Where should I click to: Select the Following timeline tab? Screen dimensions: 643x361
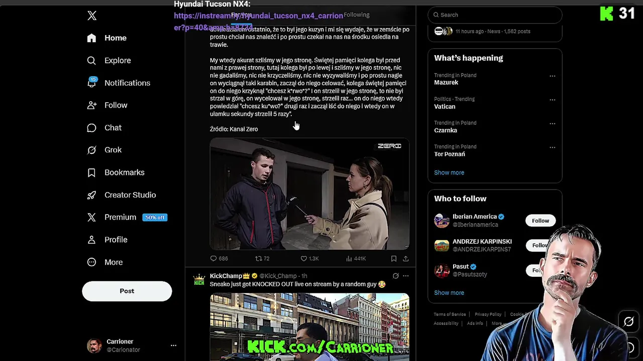coord(356,15)
